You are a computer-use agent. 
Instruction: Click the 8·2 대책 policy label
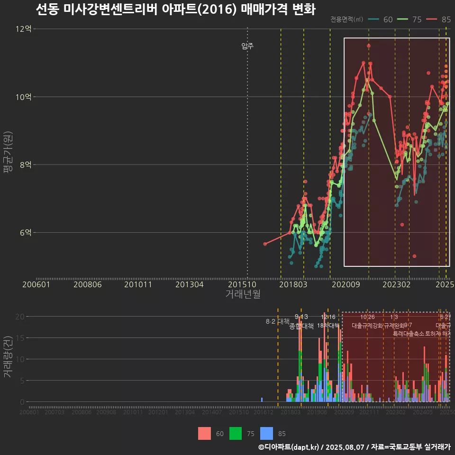277,321
